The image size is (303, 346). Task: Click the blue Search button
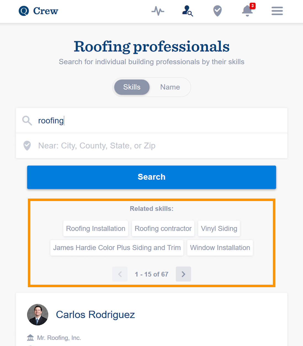point(151,177)
